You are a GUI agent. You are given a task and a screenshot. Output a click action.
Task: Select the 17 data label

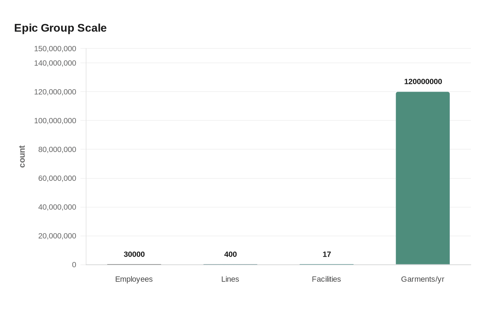[x=326, y=254]
